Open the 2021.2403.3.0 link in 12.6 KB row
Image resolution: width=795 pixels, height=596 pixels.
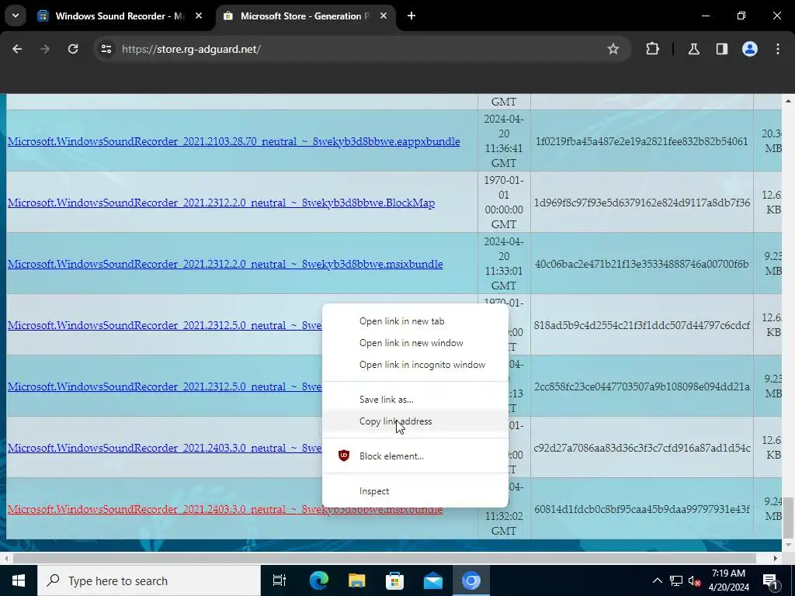[x=165, y=448]
